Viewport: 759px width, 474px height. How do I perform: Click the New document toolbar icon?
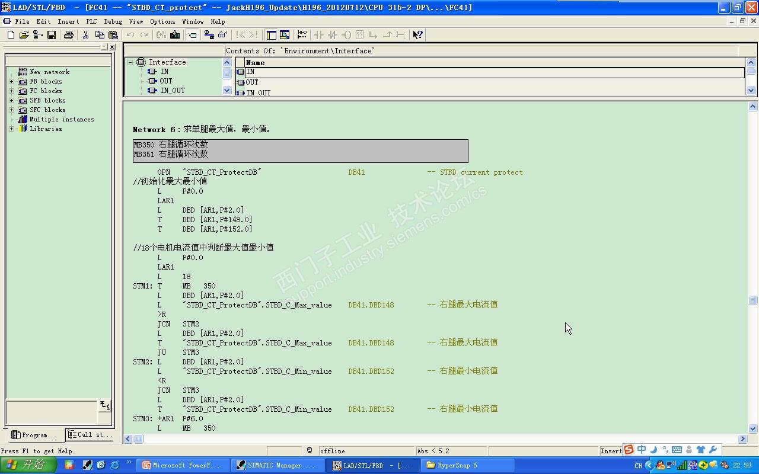coord(11,35)
